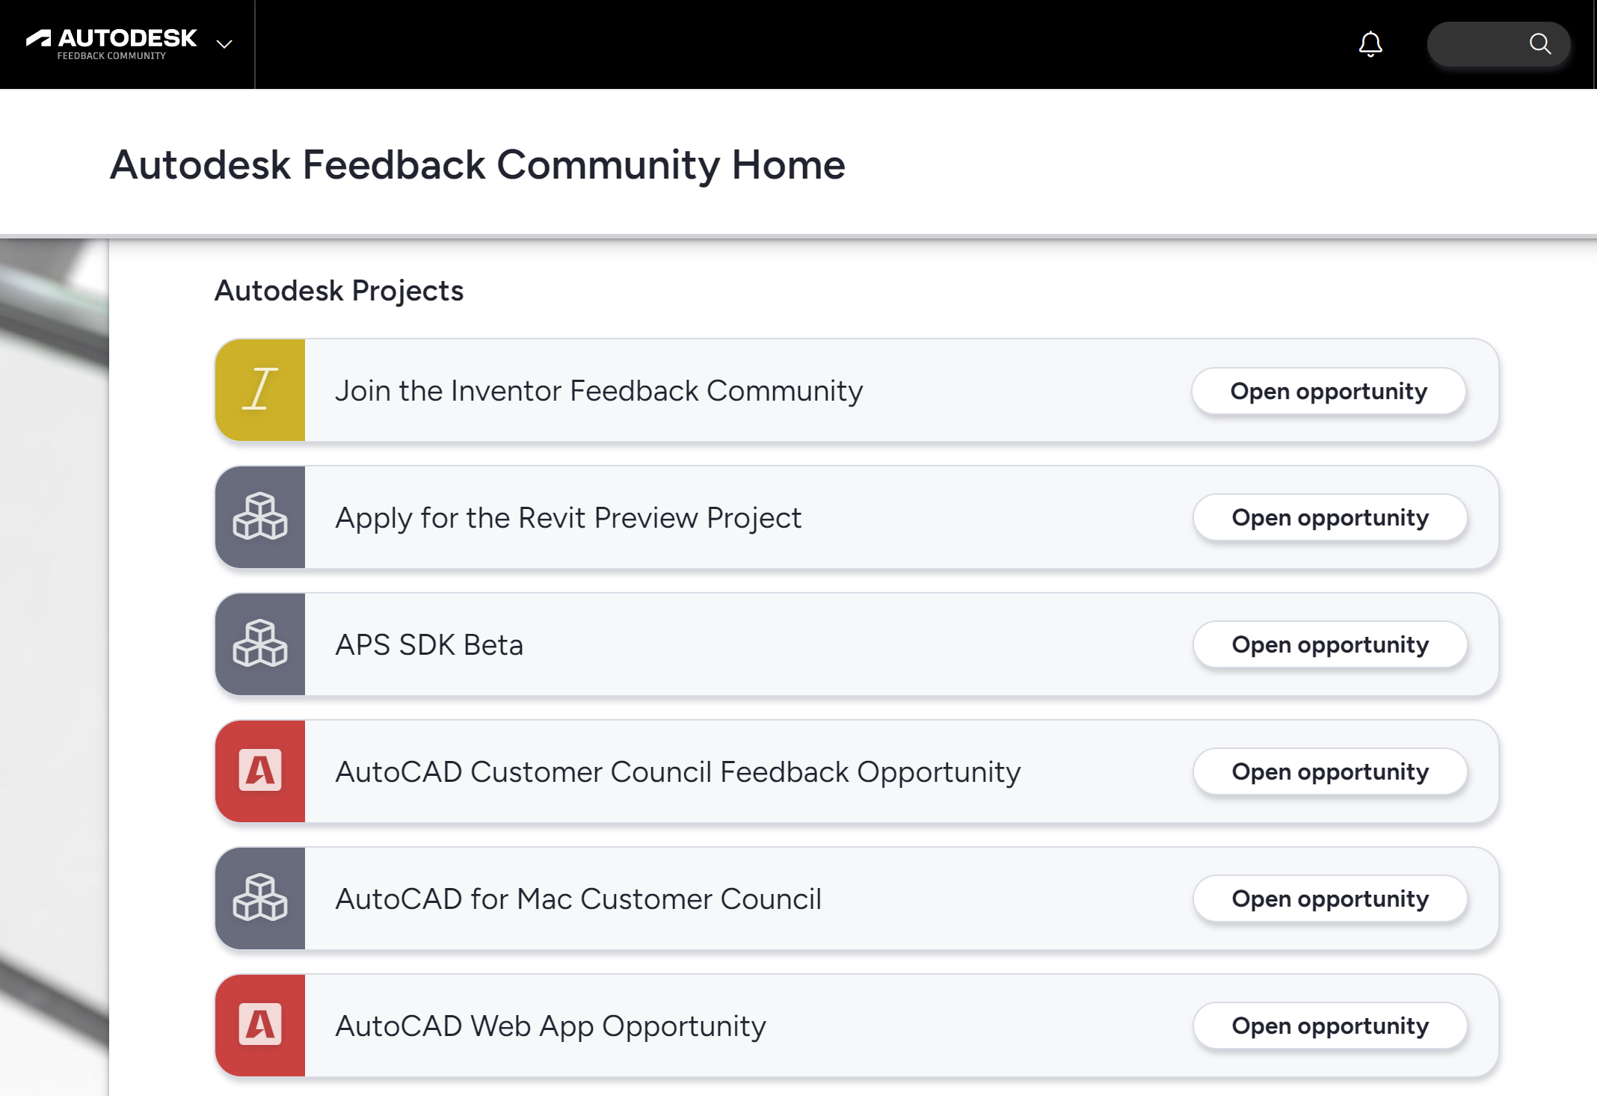This screenshot has height=1113, width=1597.
Task: Click the AutoCAD Web App red icon
Action: coord(260,1026)
